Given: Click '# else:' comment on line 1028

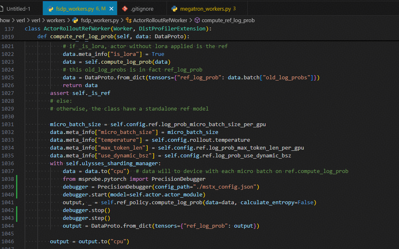Looking at the screenshot, I should 61,101.
